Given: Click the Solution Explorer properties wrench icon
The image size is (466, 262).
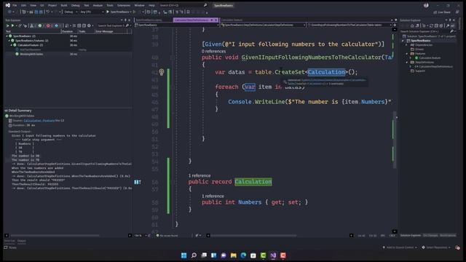Looking at the screenshot, I should pyautogui.click(x=448, y=26).
